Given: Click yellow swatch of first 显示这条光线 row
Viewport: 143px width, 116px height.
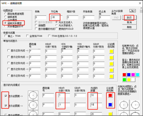Looking at the screenshot, I should pyautogui.click(x=111, y=51).
